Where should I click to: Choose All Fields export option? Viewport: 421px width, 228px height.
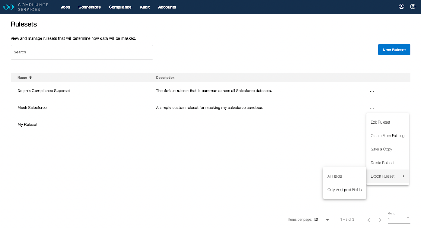[334, 176]
